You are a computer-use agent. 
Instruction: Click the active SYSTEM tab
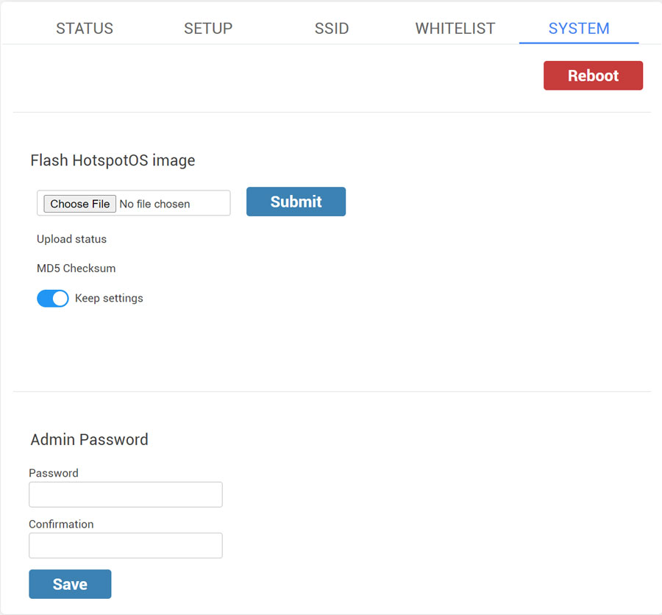pyautogui.click(x=579, y=29)
